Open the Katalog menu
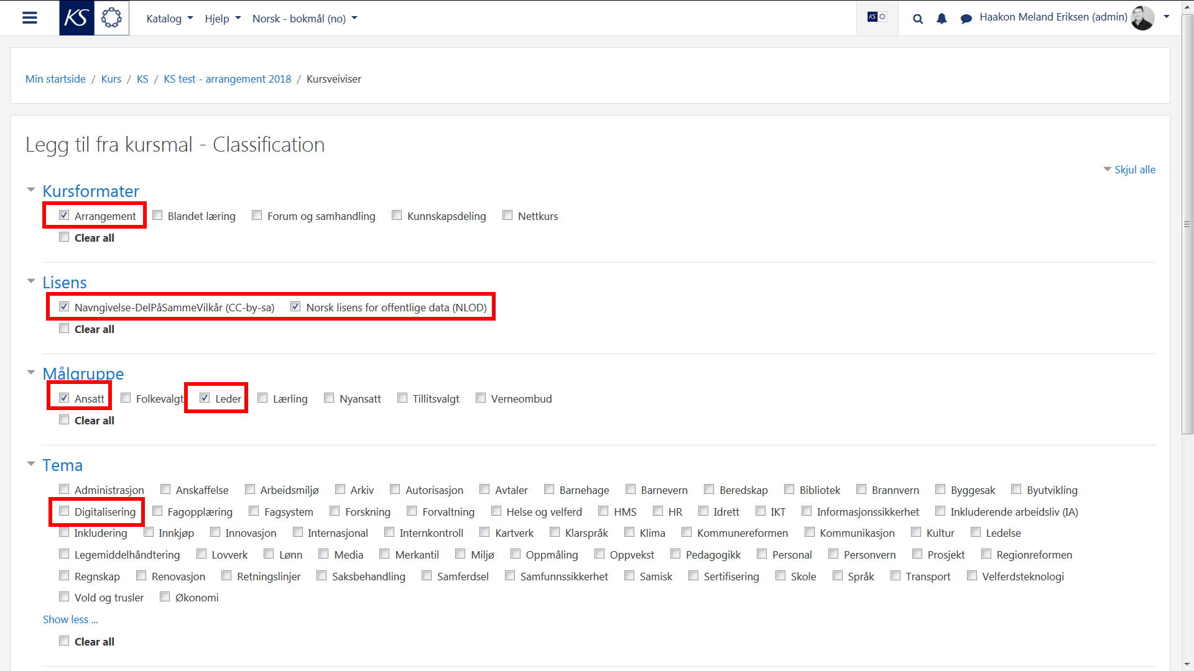This screenshot has width=1194, height=671. [x=169, y=19]
